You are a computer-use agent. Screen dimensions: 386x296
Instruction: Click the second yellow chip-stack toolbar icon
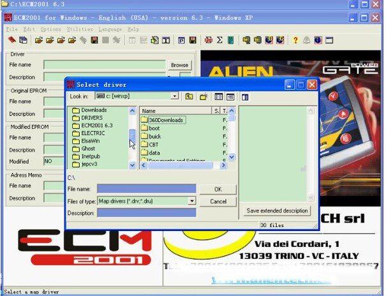[x=258, y=40]
